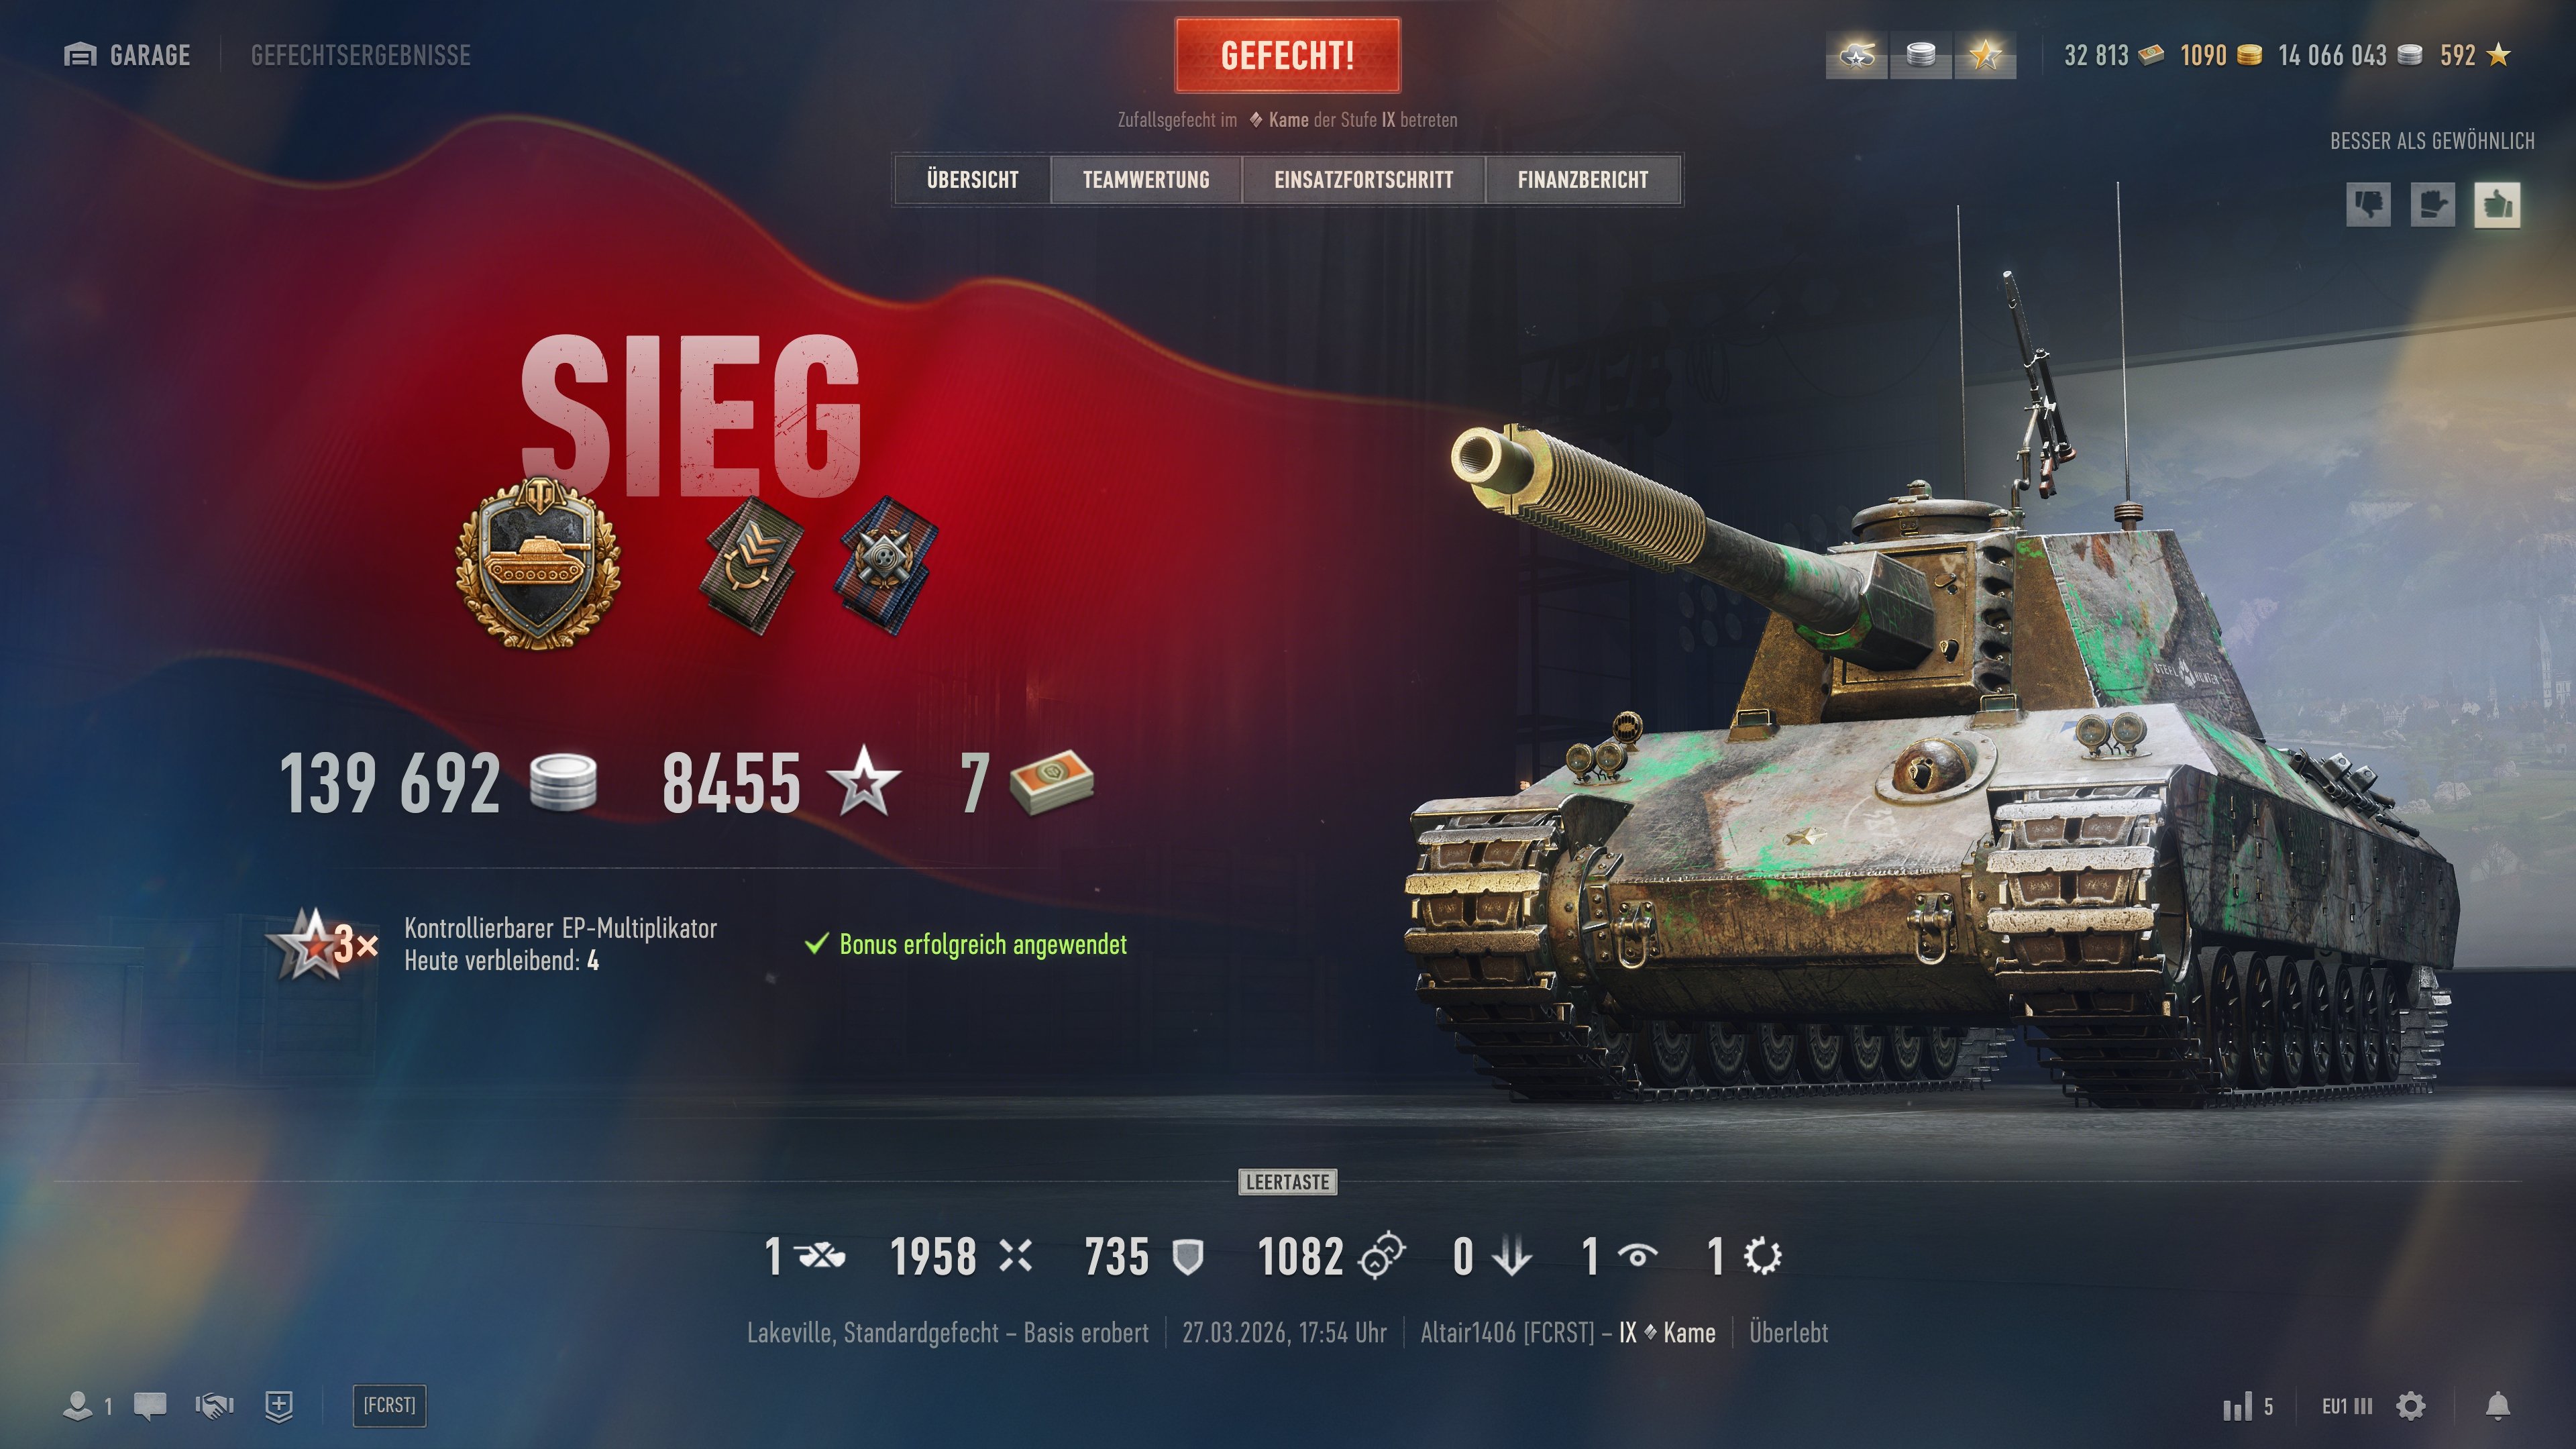
Task: Select the Einsatzfortschritt tab
Action: pos(1364,180)
